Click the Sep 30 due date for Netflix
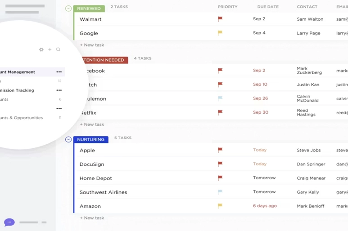Viewport: 348px width, 231px height. click(x=261, y=112)
